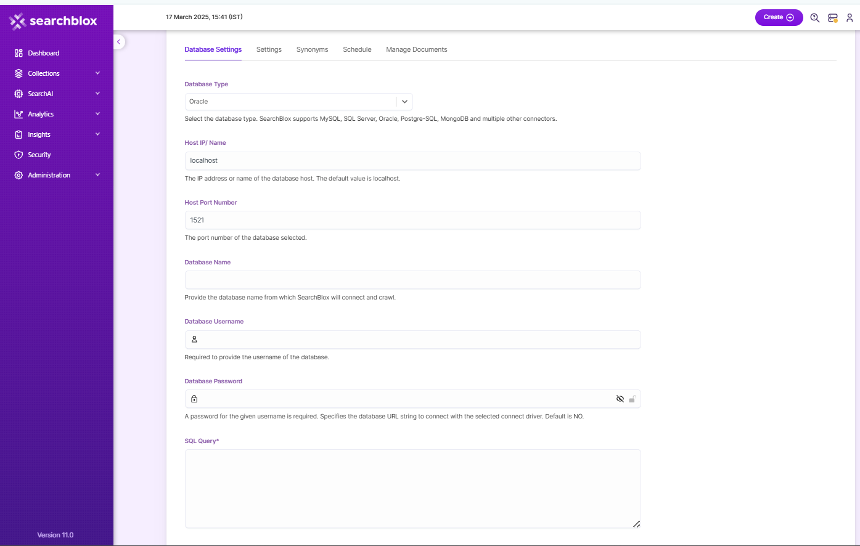Click the SQL Query* label
This screenshot has width=860, height=546.
(x=202, y=441)
